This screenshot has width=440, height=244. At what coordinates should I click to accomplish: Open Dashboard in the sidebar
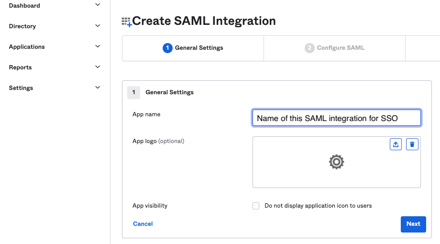[24, 6]
